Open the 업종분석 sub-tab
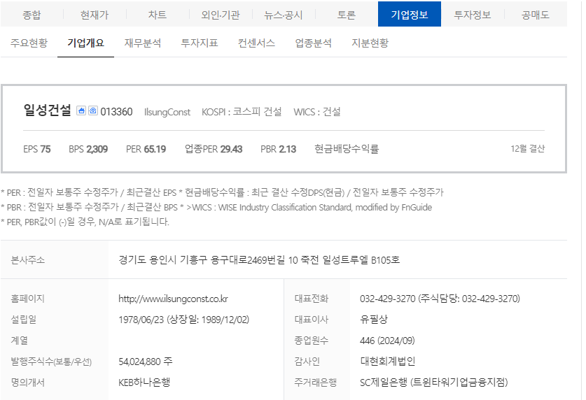This screenshot has width=586, height=400. 313,43
